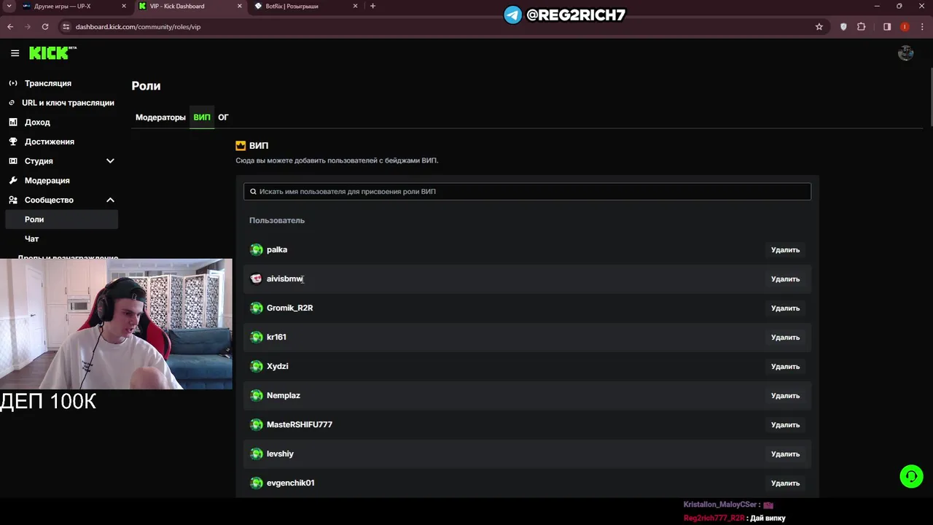Click the Пользователь column header

[x=277, y=220]
